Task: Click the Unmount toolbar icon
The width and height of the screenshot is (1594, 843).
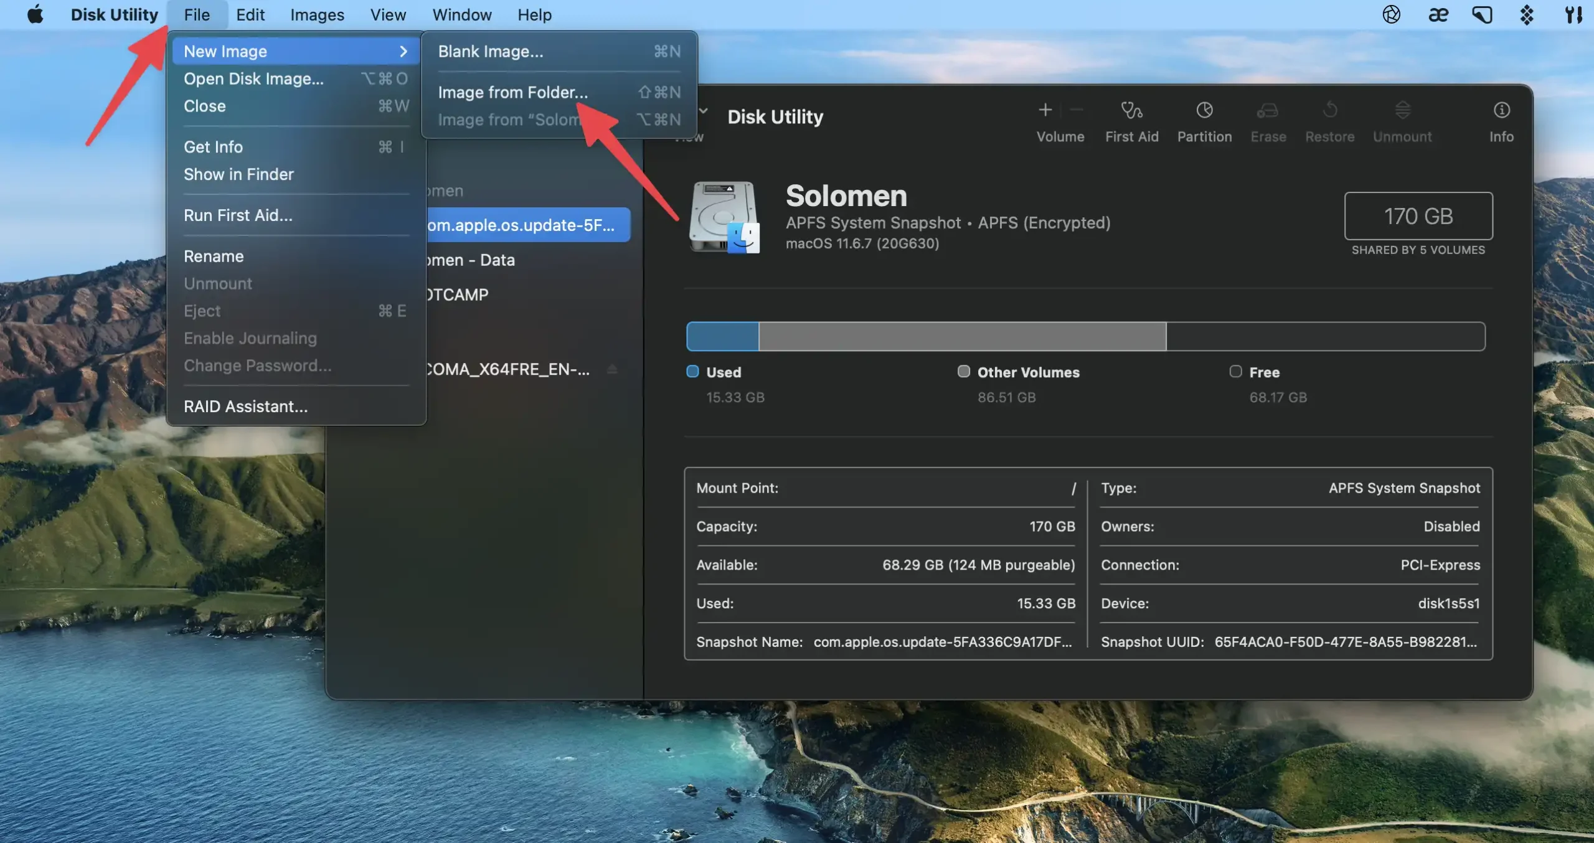Action: [x=1402, y=110]
